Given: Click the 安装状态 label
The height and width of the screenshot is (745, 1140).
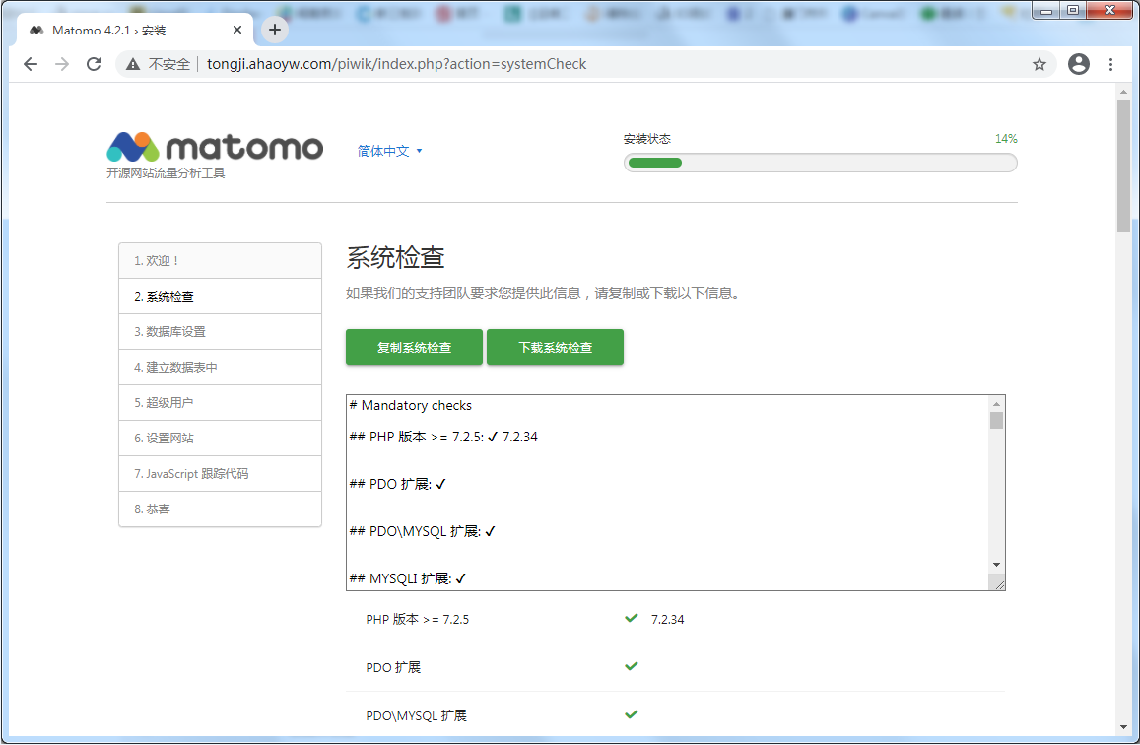Looking at the screenshot, I should click(x=646, y=139).
